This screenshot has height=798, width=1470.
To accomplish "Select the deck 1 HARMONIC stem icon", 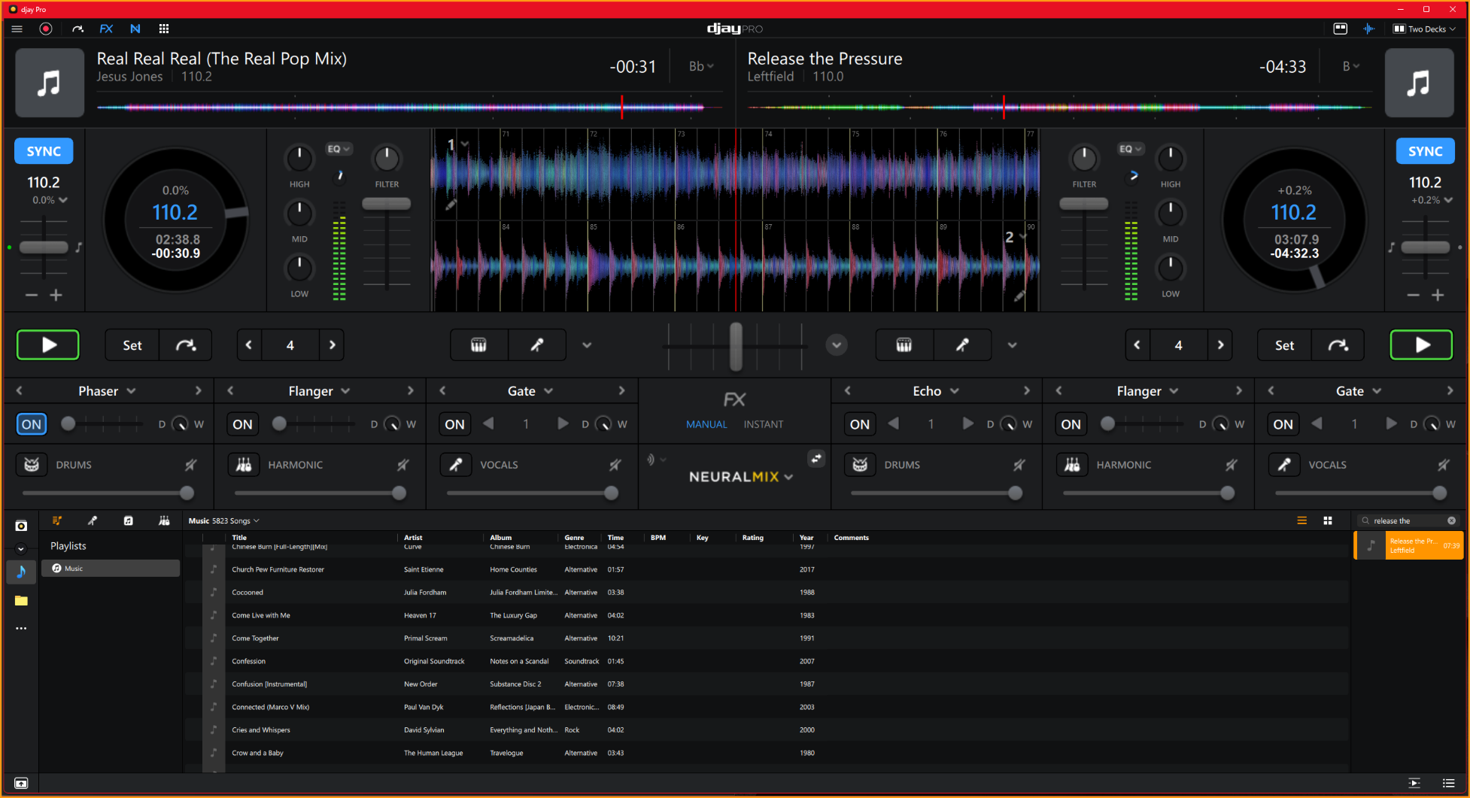I will click(x=244, y=465).
